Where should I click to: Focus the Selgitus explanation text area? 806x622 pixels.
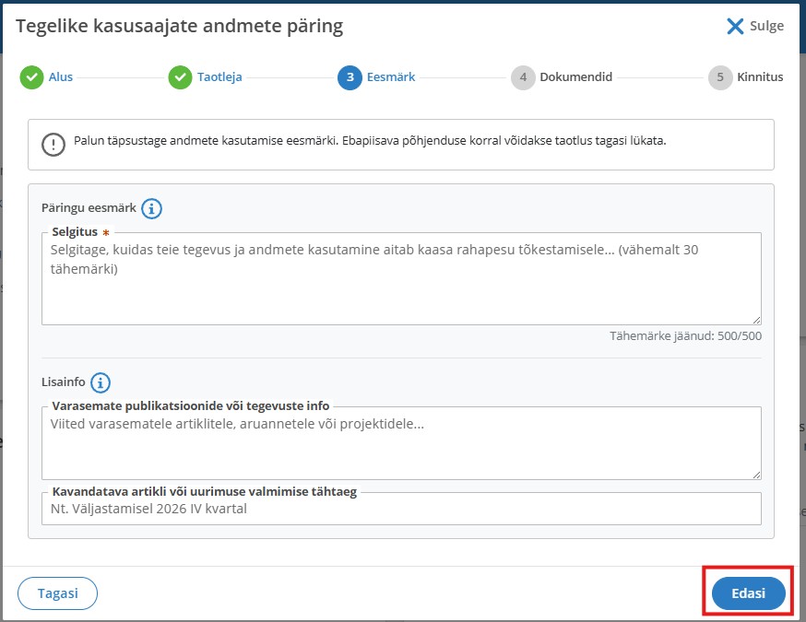click(x=401, y=279)
